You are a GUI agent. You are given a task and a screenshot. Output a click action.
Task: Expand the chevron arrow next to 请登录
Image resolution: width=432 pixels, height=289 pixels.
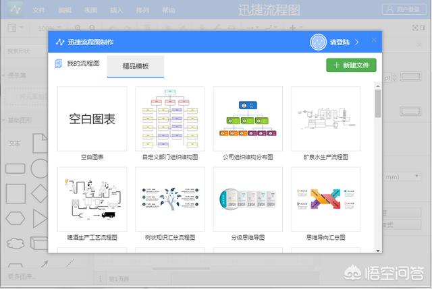tap(356, 42)
